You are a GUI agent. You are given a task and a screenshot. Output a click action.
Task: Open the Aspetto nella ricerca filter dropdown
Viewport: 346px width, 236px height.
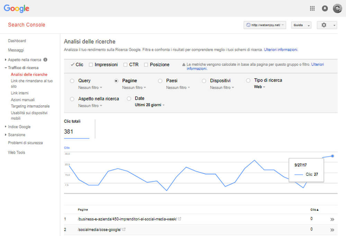tap(90, 106)
